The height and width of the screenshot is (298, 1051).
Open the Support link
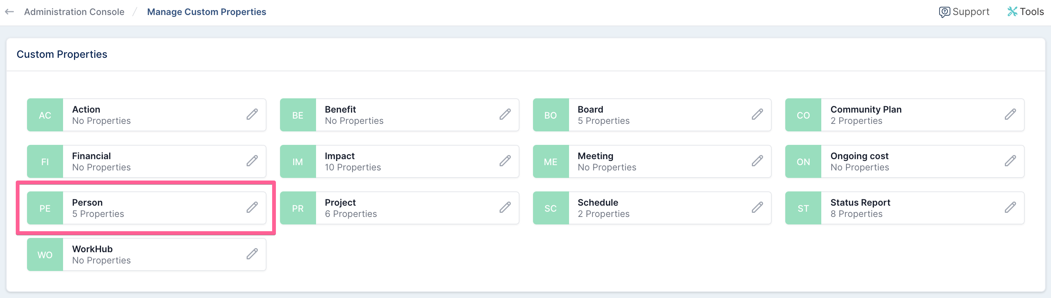click(964, 12)
